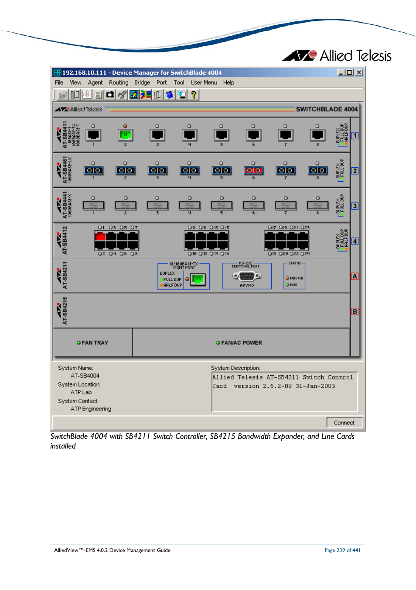Select slot 2 label button
The height and width of the screenshot is (590, 416).
[x=355, y=171]
